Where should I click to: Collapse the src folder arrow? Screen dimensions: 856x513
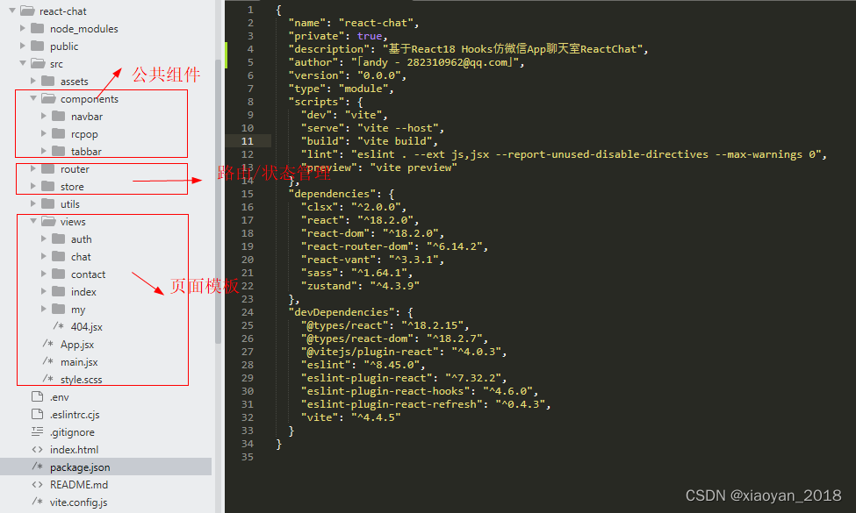click(22, 63)
